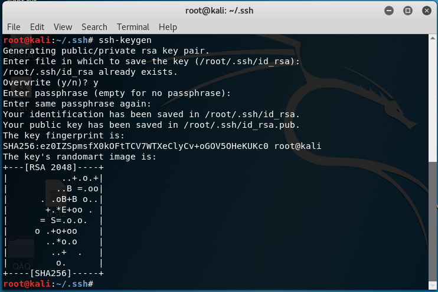Screen dimensions: 438x292
Task: Open the Terminal menu
Action: click(x=133, y=27)
